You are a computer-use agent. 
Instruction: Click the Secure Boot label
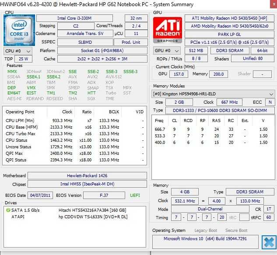[x=236, y=230]
